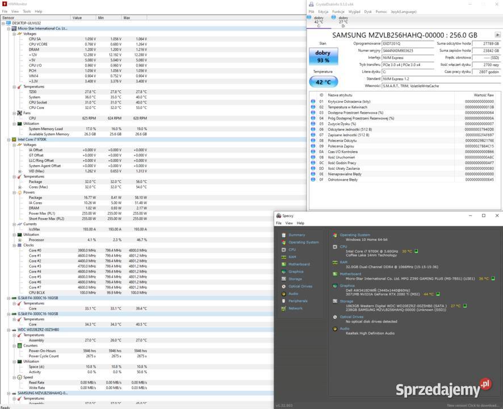Screen dimensions: 503x409
Task: Click Oprogramowanie firmware field
Action: tap(408, 44)
